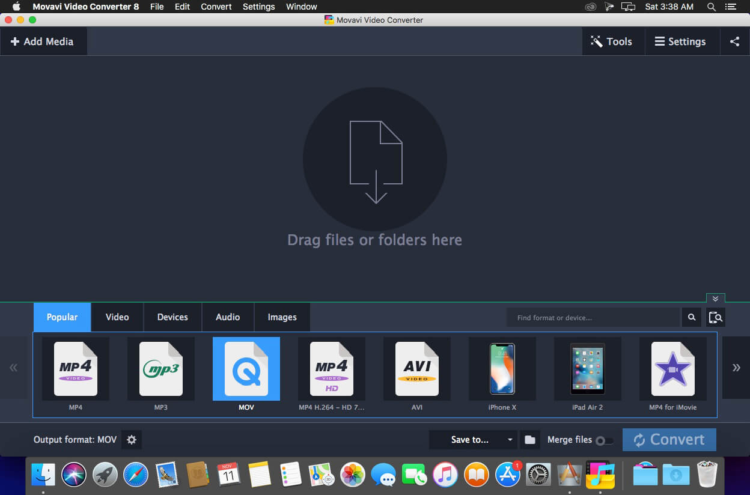Open iBooks from the dock

[477, 475]
